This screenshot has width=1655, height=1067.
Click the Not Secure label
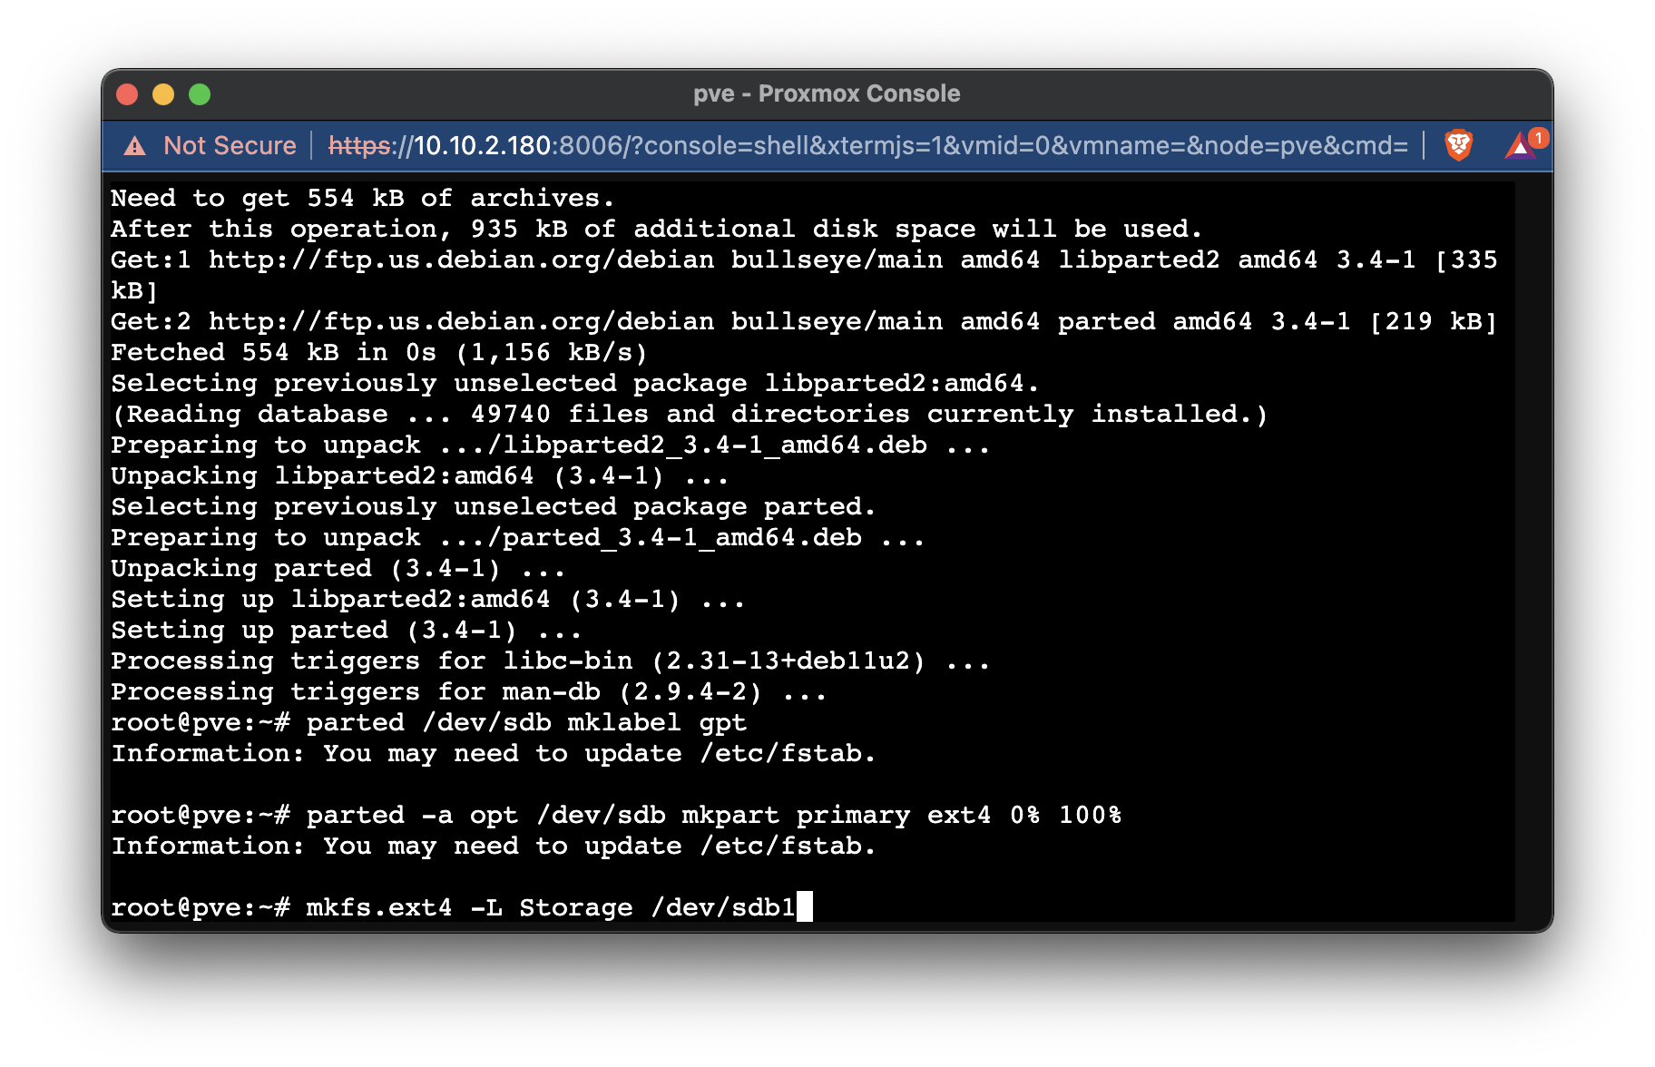[230, 145]
